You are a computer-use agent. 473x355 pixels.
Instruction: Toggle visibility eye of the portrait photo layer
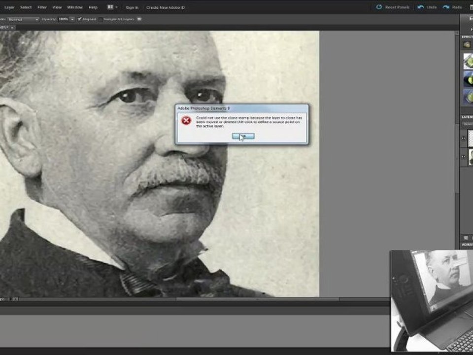point(464,157)
